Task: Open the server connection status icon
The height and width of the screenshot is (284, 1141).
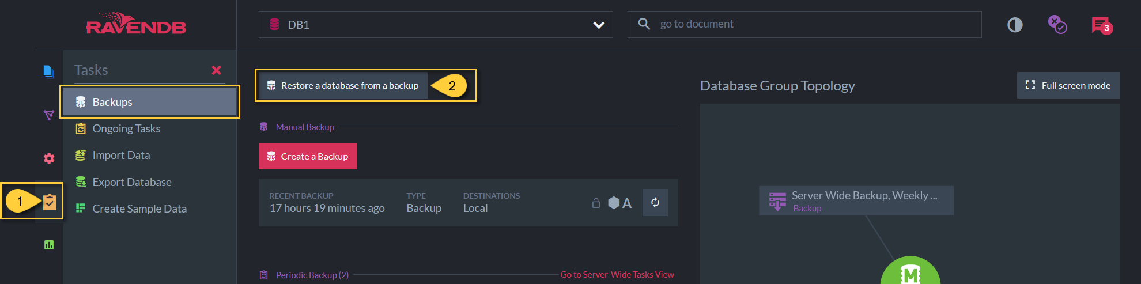Action: (x=1057, y=25)
